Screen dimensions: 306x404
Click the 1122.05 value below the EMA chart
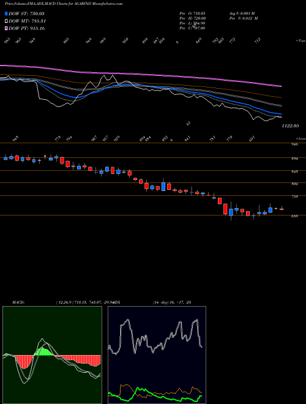coord(290,125)
